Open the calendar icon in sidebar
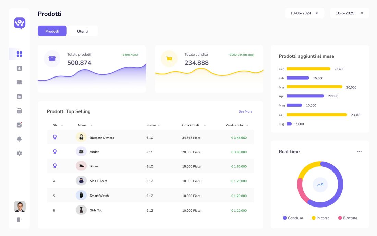Screen dimensions: 377x236 pos(19,111)
